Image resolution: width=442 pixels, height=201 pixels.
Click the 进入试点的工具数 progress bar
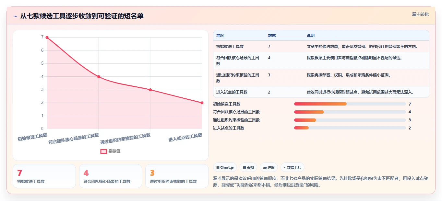click(350, 128)
